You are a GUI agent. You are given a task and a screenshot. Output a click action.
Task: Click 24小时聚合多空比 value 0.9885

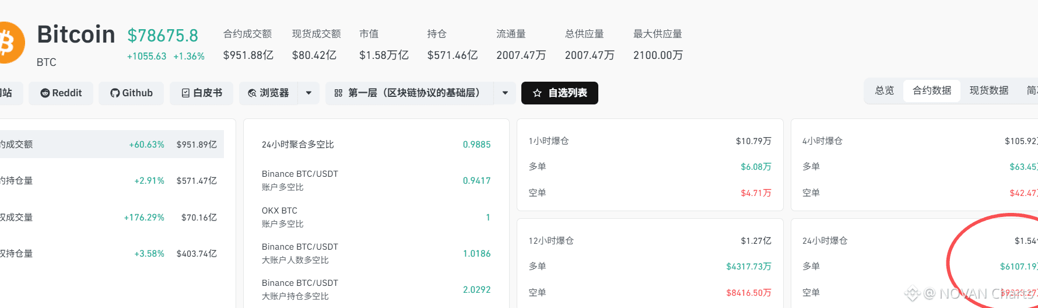pos(476,144)
